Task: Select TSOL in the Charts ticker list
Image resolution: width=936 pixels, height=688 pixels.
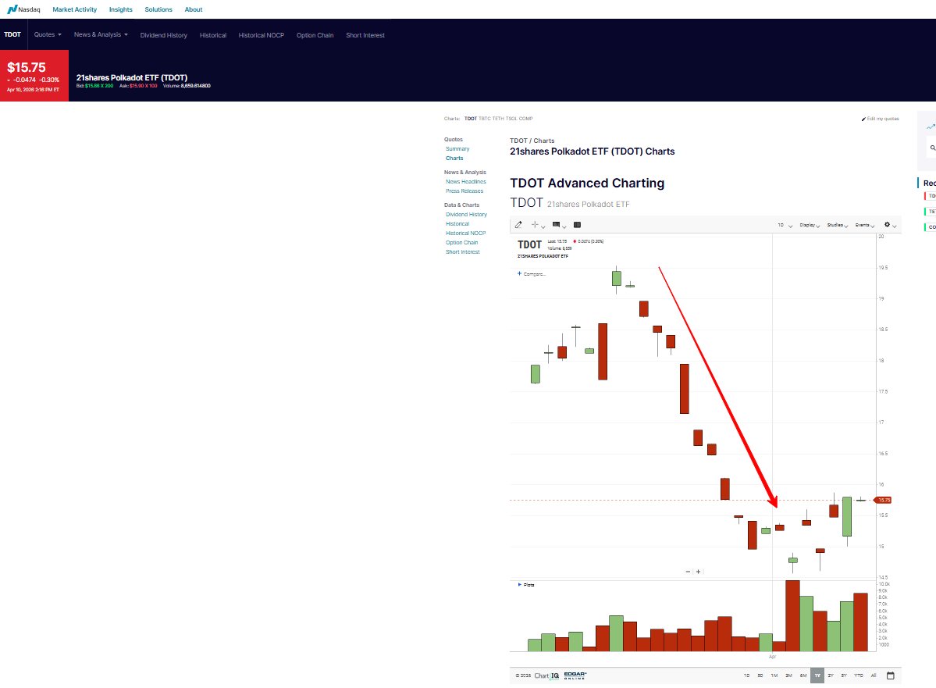Action: point(511,119)
